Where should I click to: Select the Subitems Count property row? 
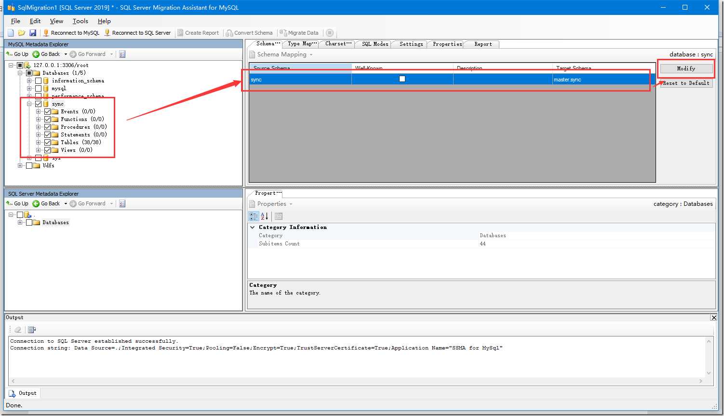[x=481, y=244]
